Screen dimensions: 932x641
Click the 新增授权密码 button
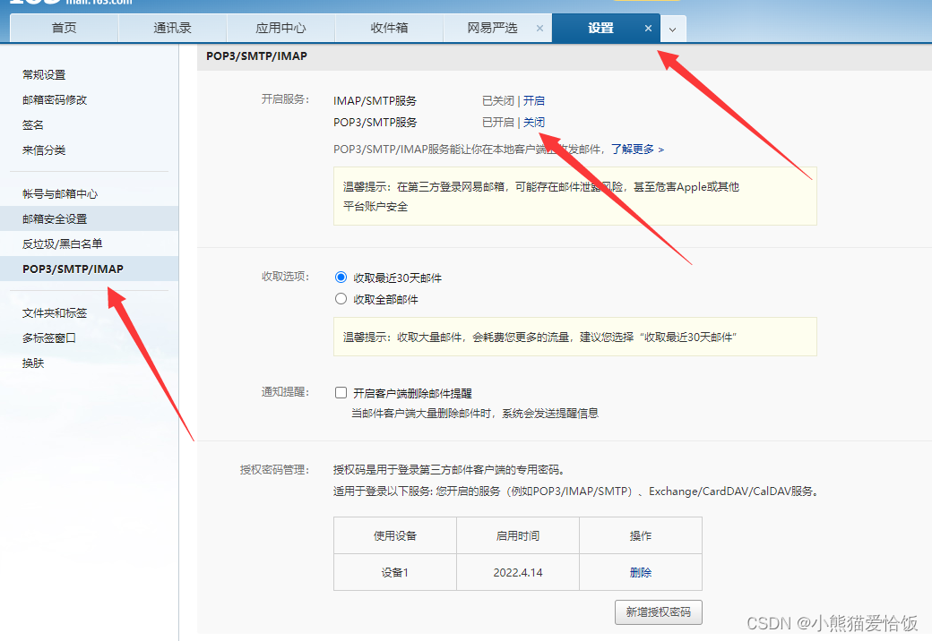(x=659, y=612)
